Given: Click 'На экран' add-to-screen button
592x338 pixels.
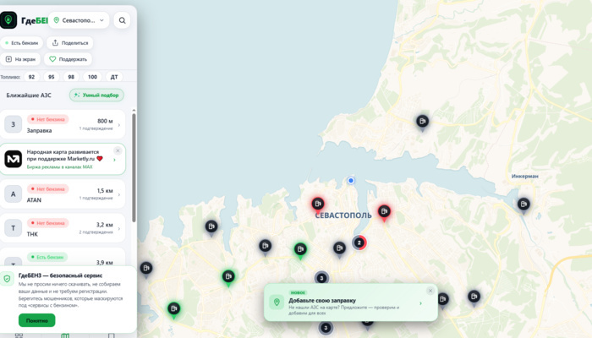Looking at the screenshot, I should [20, 59].
